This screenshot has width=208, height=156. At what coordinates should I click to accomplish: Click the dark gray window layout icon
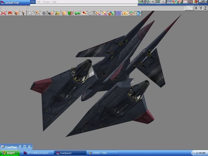191,2
